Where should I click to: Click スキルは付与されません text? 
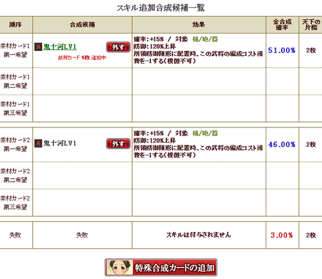199,235
